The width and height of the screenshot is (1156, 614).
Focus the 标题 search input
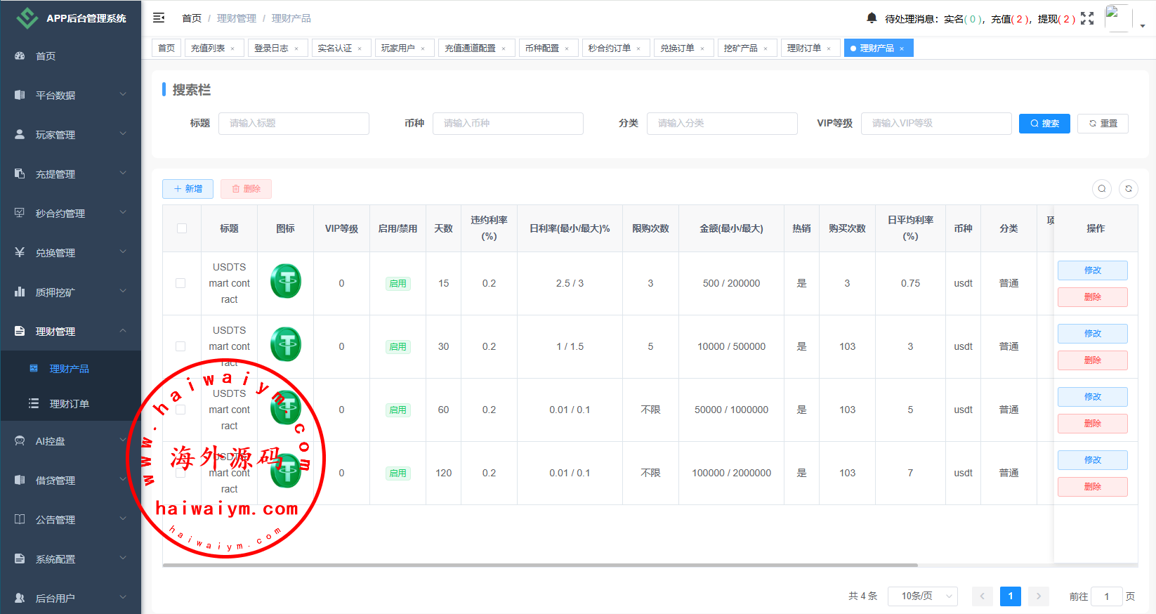point(294,124)
